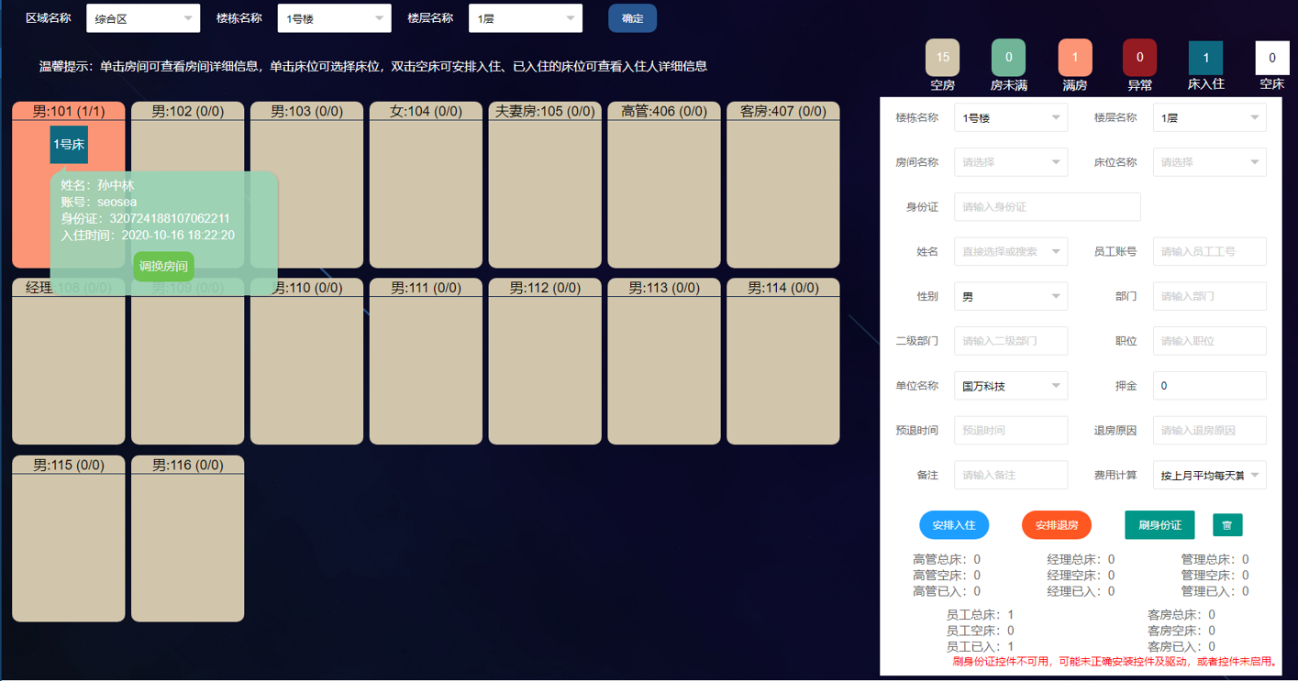Click the blue 安排入住 button
1298x681 pixels.
(954, 525)
